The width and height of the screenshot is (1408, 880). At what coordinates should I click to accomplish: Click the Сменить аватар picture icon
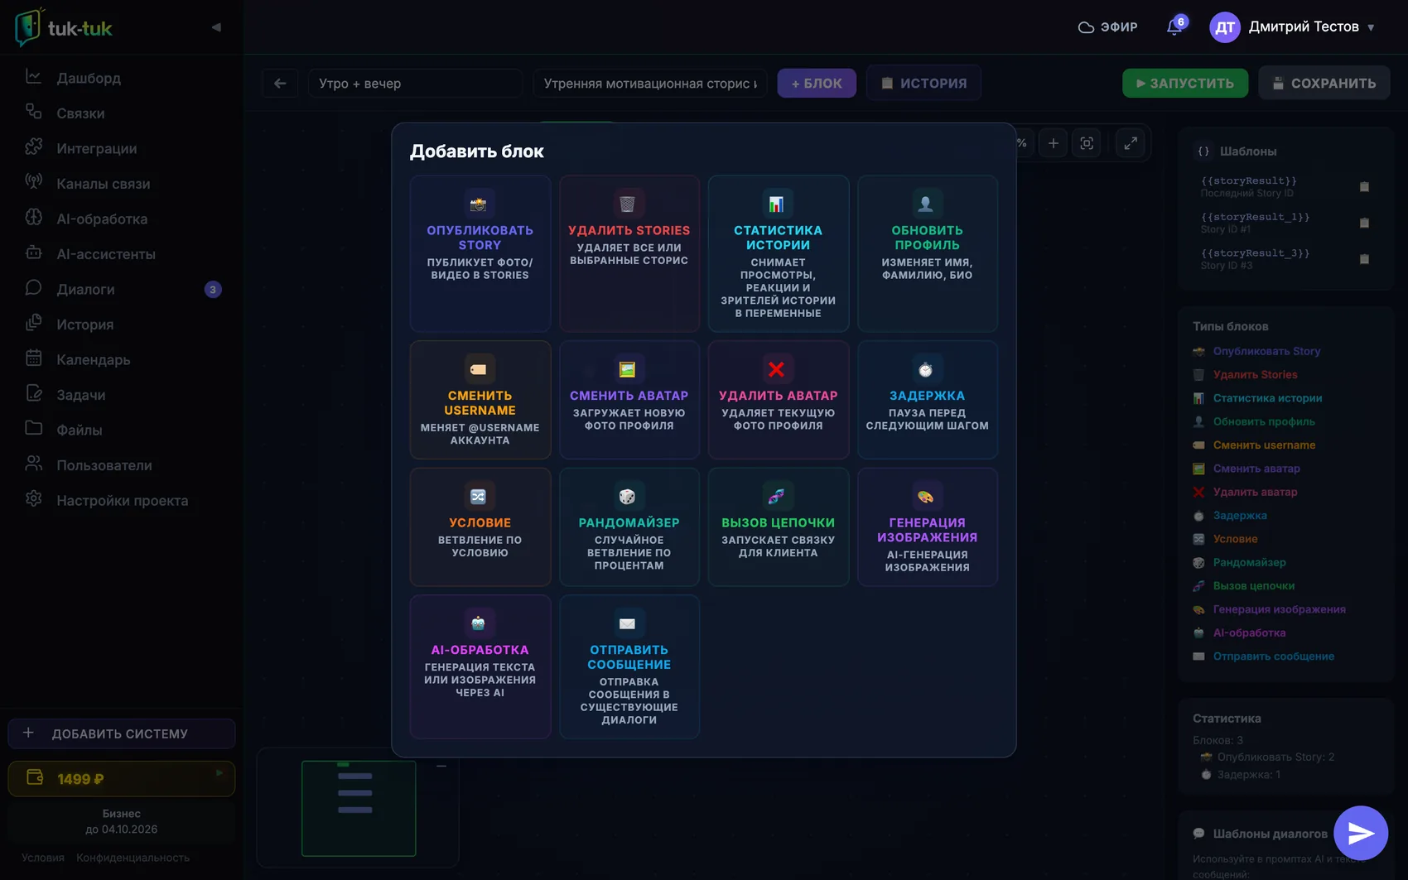coord(627,369)
